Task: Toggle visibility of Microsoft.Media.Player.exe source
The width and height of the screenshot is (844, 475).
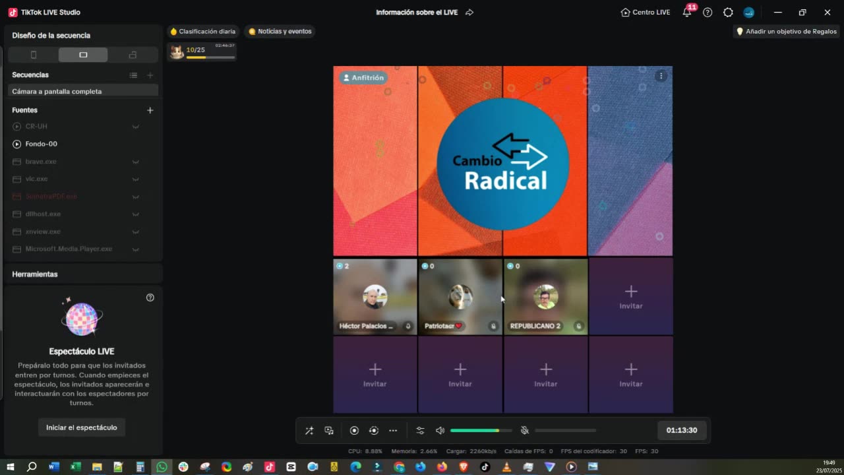Action: point(135,249)
